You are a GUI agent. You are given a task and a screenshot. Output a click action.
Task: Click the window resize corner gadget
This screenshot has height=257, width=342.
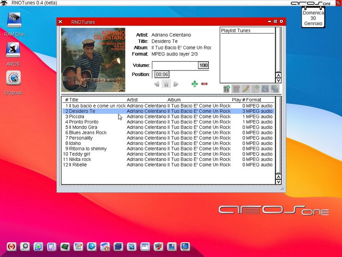282,189
